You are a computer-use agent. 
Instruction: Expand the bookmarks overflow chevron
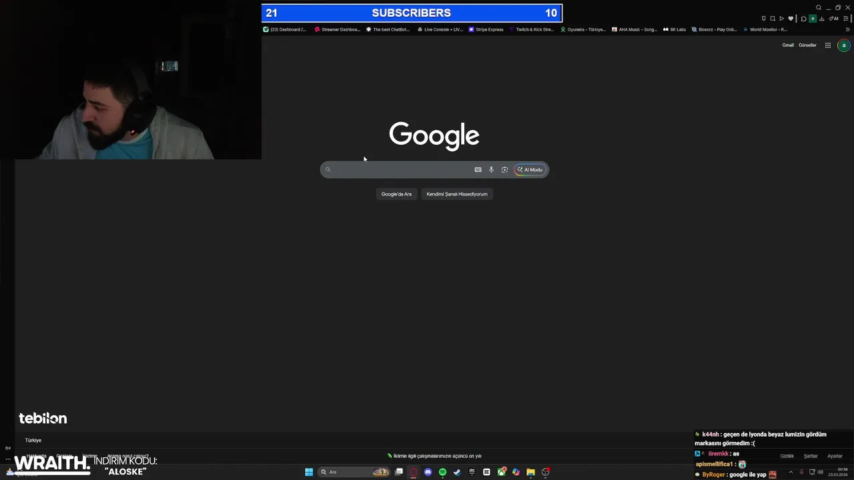[848, 29]
